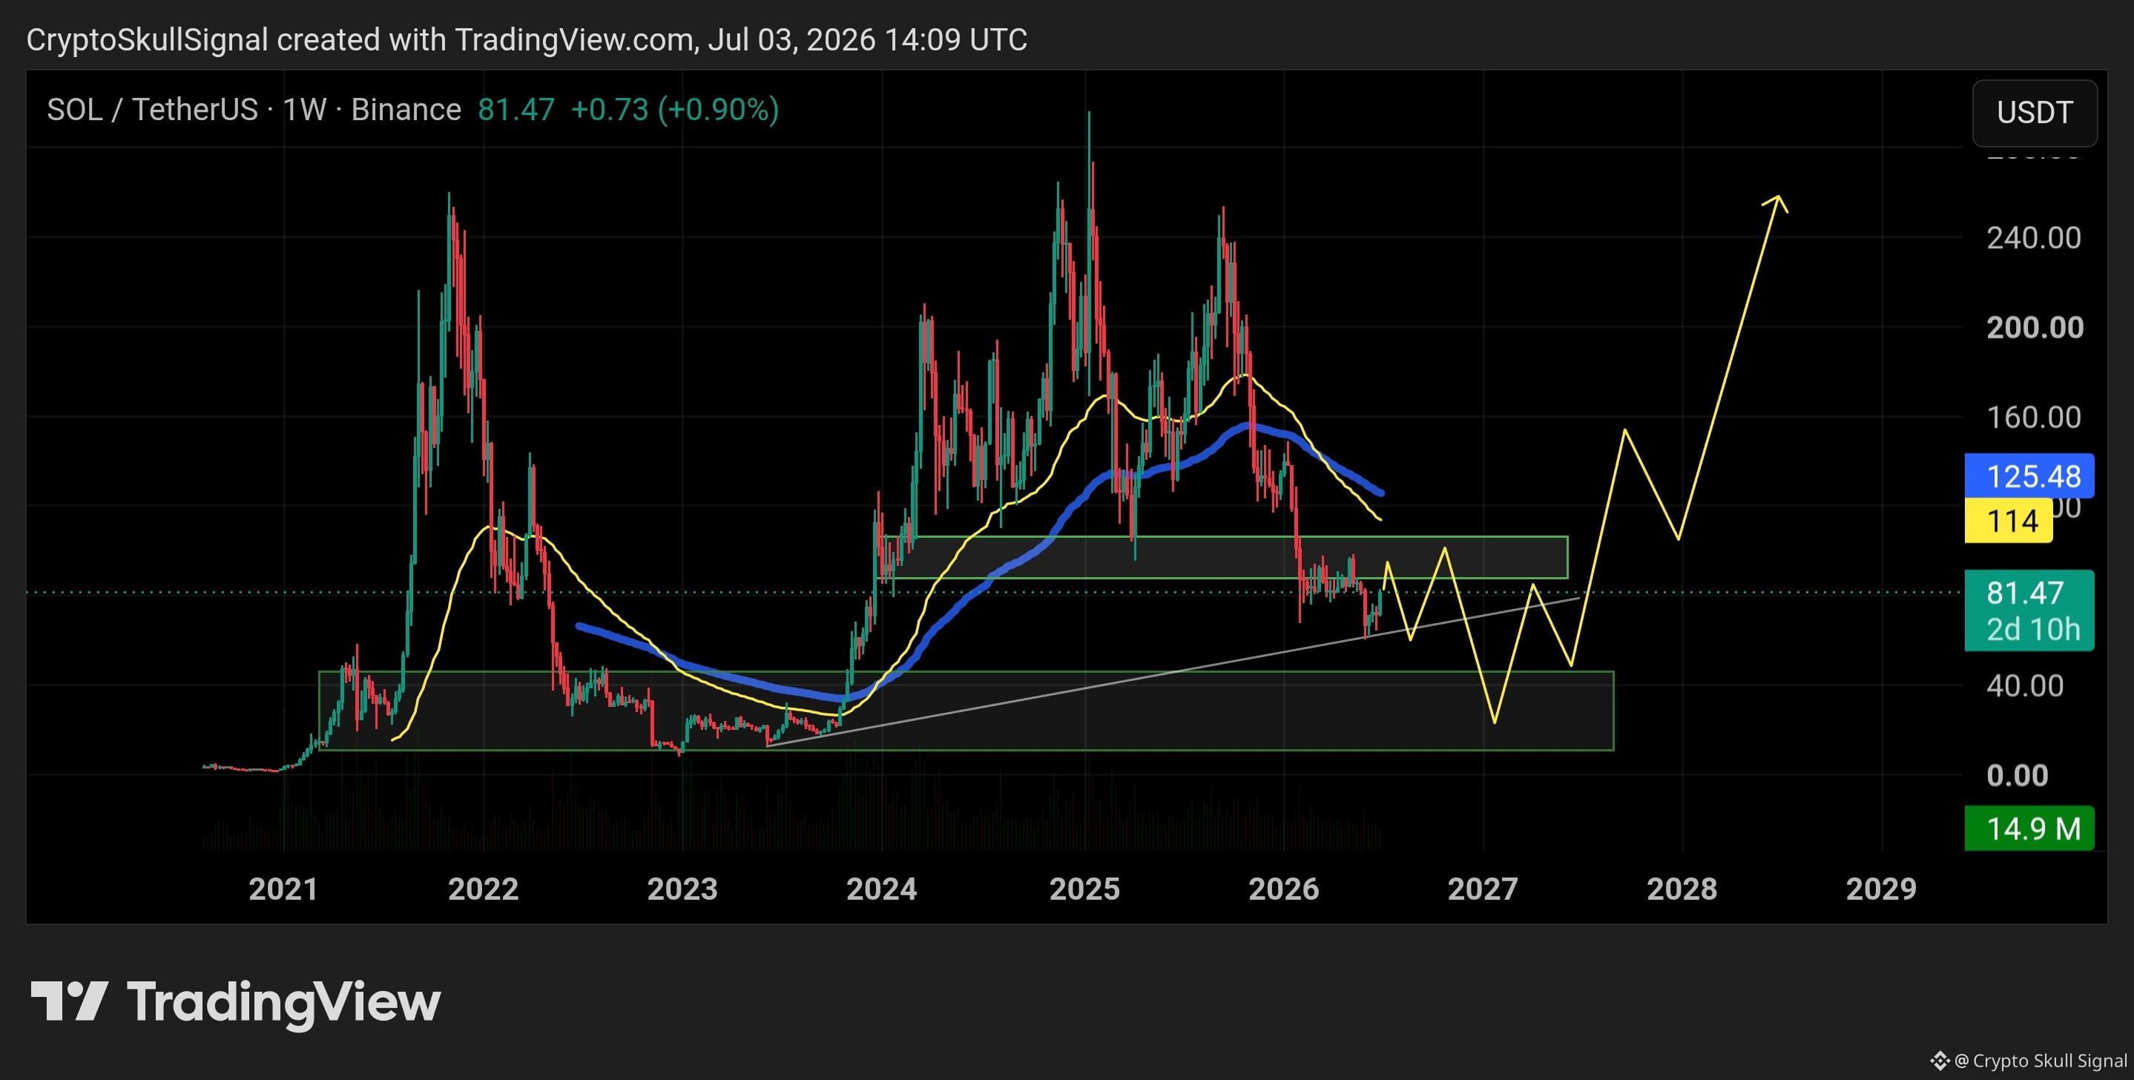Image resolution: width=2134 pixels, height=1080 pixels.
Task: Click the SOL / TetherUS symbol title
Action: coord(254,109)
